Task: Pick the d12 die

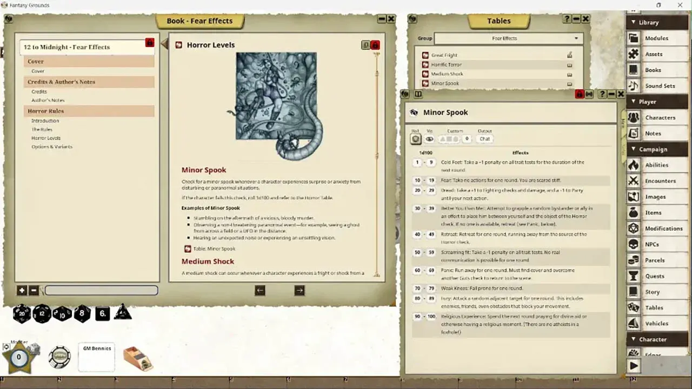Action: click(42, 313)
